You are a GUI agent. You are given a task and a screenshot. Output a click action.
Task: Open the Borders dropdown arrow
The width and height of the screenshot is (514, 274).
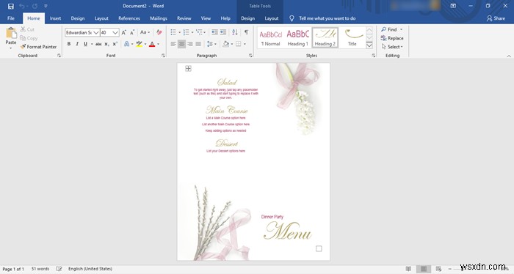[x=245, y=44]
